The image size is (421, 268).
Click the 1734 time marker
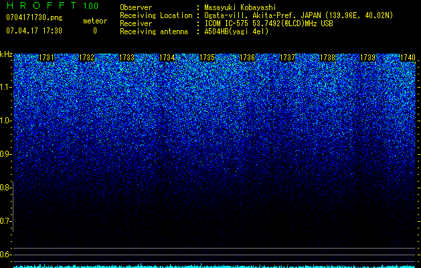point(167,58)
